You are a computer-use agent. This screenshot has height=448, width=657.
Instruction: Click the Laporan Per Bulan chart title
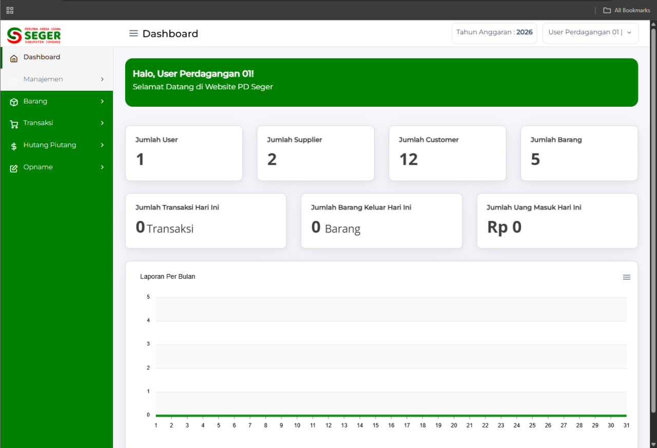point(168,277)
